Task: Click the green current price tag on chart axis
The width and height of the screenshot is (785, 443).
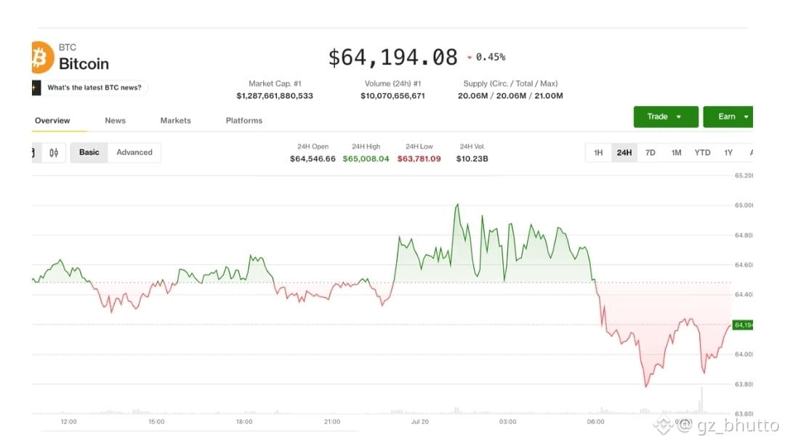Action: click(742, 325)
